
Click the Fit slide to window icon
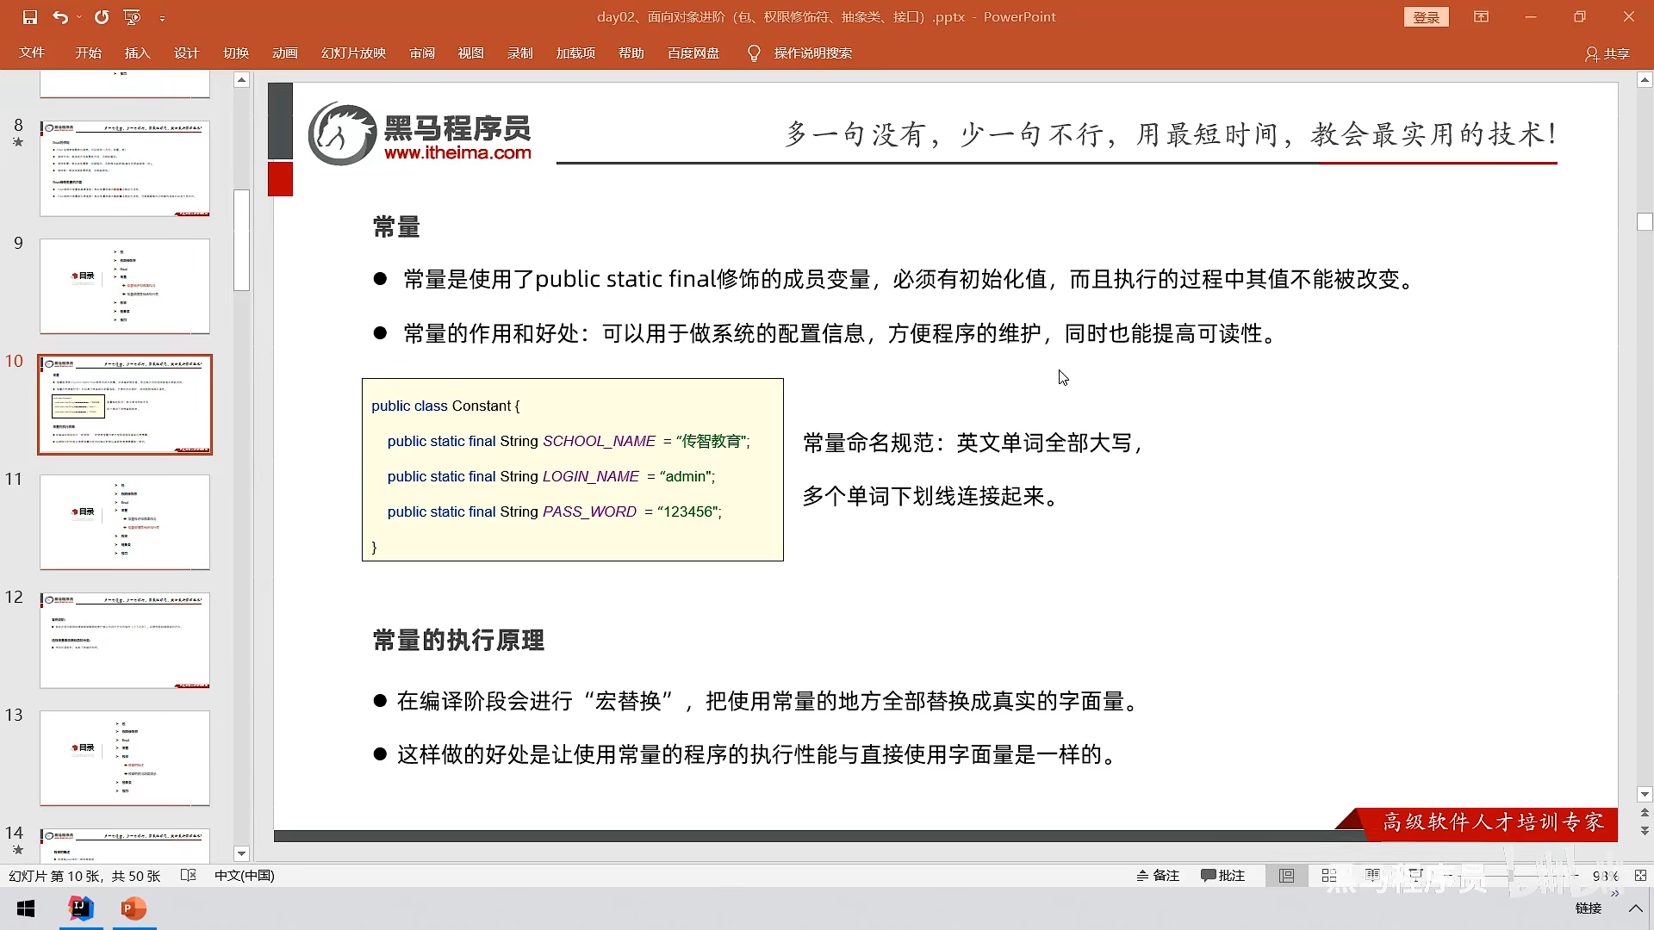(1640, 876)
